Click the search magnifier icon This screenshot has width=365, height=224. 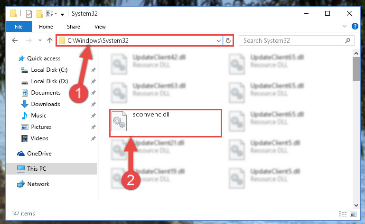pyautogui.click(x=347, y=40)
